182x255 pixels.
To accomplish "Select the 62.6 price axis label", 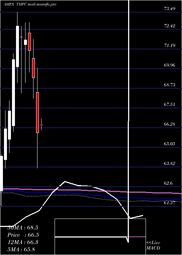I will (x=168, y=183).
